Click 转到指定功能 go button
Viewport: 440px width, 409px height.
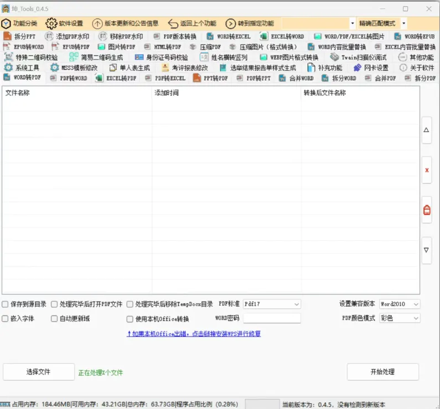tap(250, 23)
